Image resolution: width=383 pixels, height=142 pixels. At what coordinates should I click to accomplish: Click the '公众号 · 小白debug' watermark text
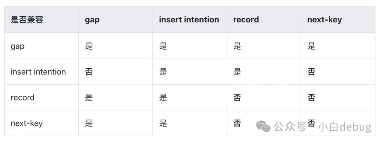(322, 126)
